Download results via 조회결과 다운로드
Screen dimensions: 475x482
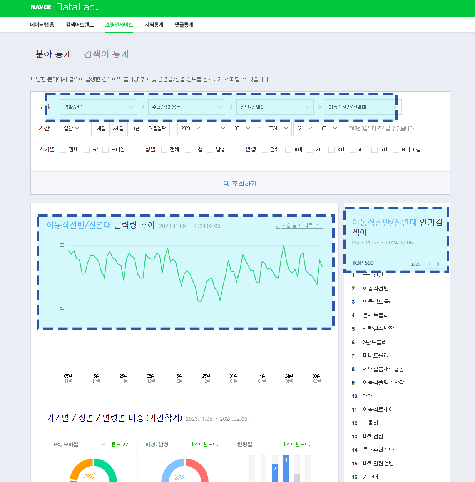pyautogui.click(x=299, y=226)
